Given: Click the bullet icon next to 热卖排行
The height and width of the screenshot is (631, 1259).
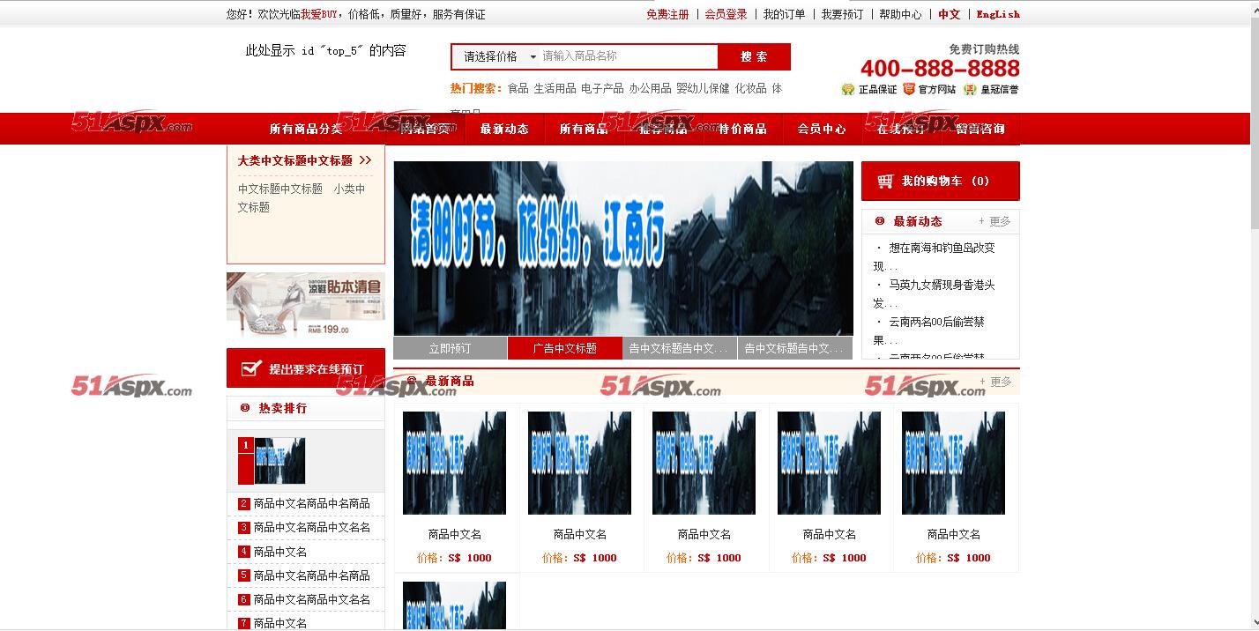Looking at the screenshot, I should 245,408.
